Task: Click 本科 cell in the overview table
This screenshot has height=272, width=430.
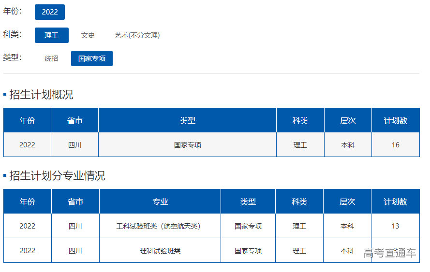Action: (348, 145)
